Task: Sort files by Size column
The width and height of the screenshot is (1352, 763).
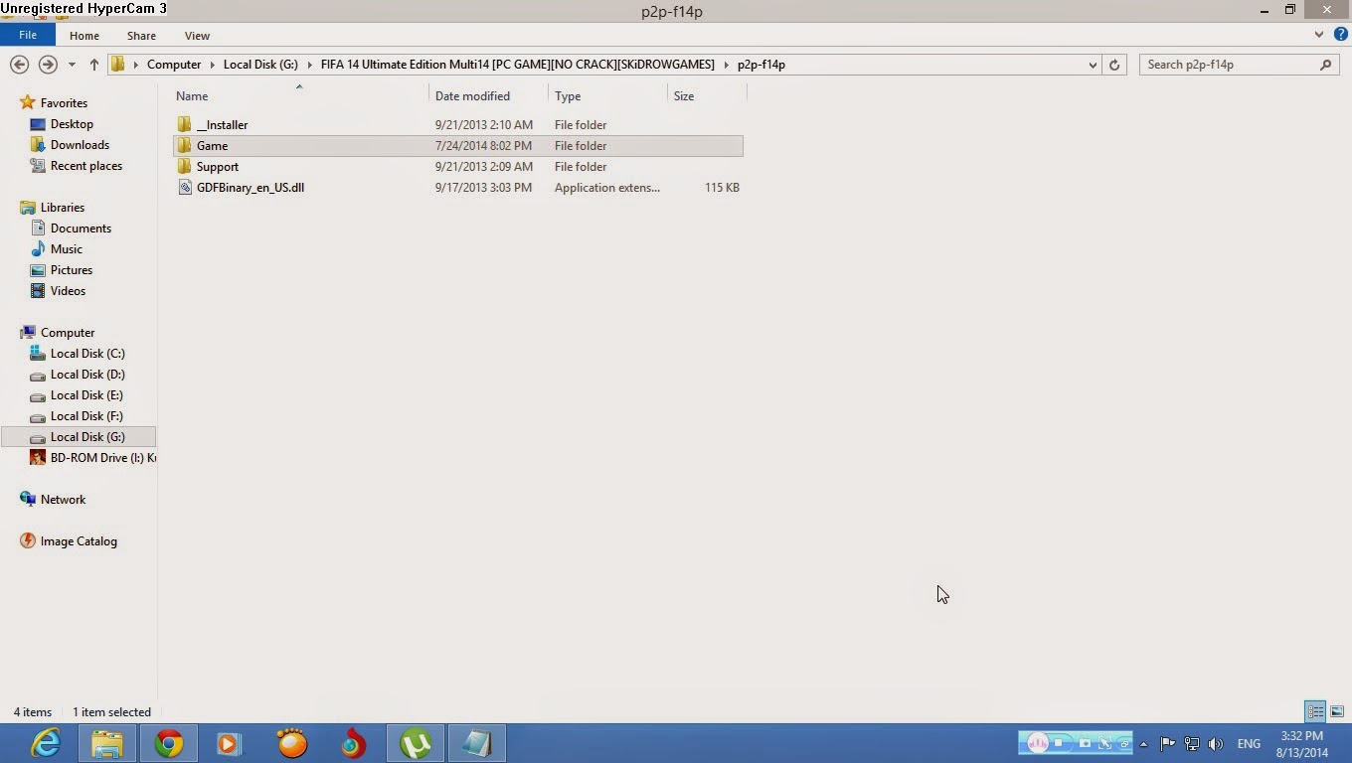Action: [684, 96]
